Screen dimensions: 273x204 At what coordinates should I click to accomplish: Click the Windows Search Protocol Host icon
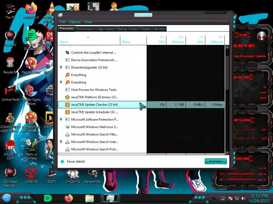[x=67, y=149]
